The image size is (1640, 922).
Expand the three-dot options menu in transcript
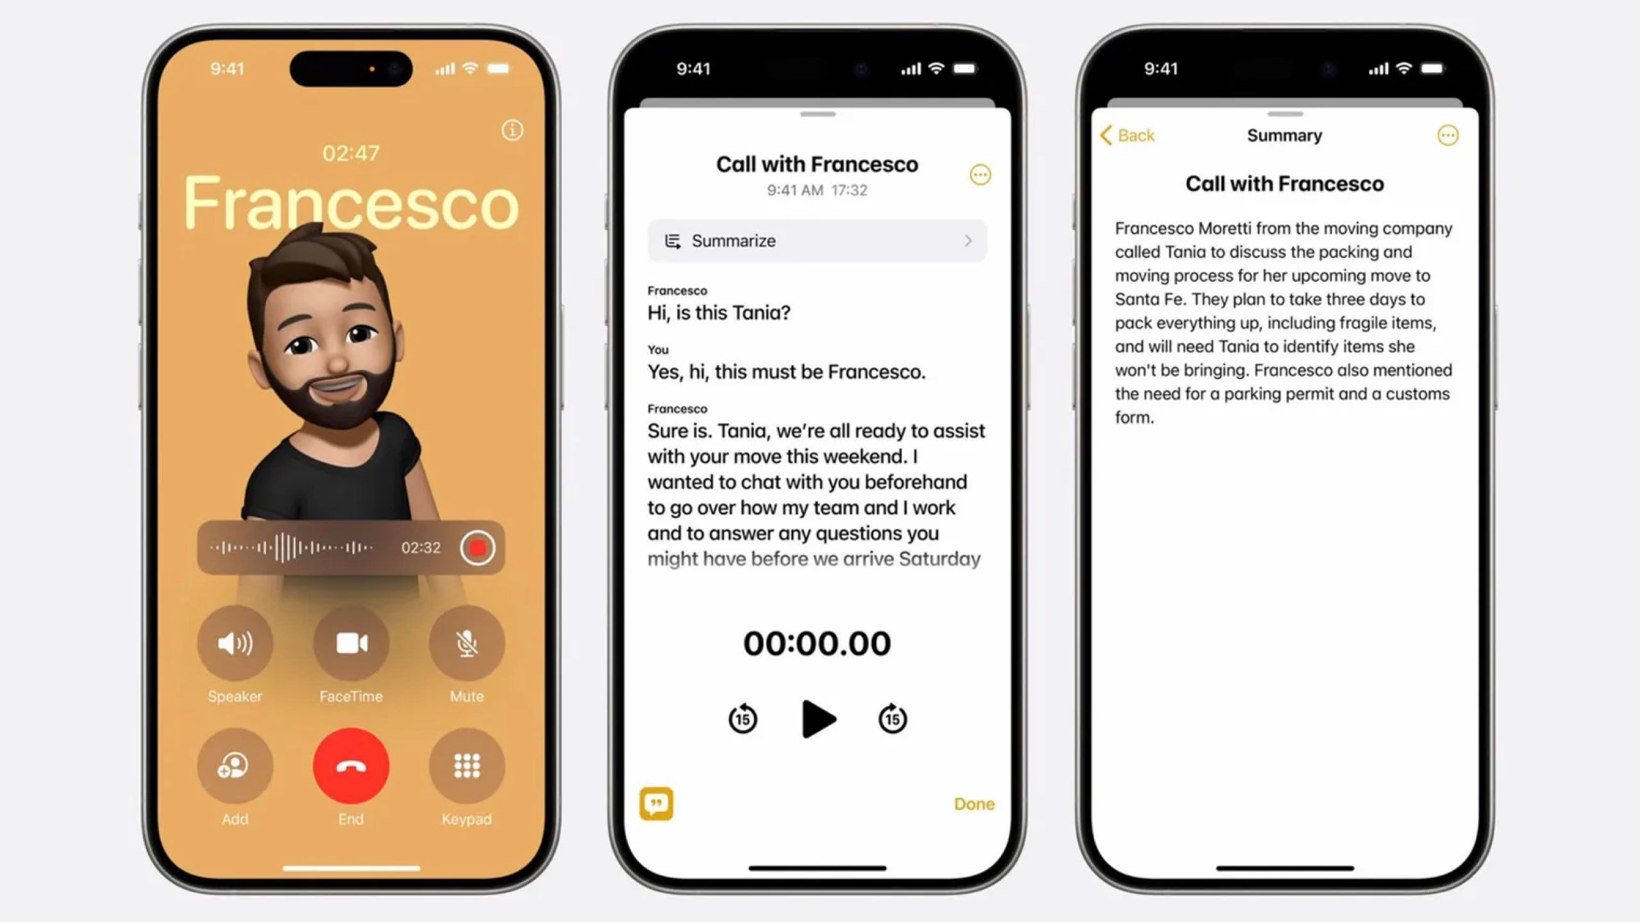(978, 175)
